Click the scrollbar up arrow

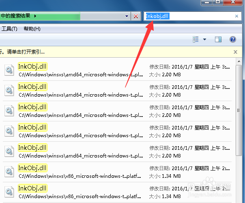pyautogui.click(x=239, y=61)
